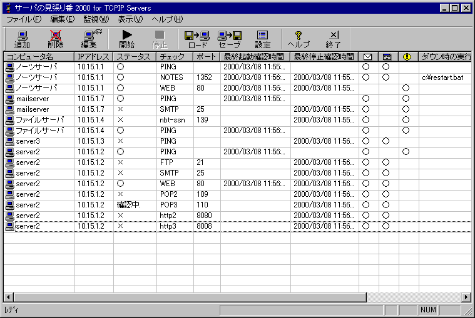Viewport: 475px width, 318px height.
Task: Click the ロード (Load) toolbar icon
Action: pyautogui.click(x=197, y=39)
